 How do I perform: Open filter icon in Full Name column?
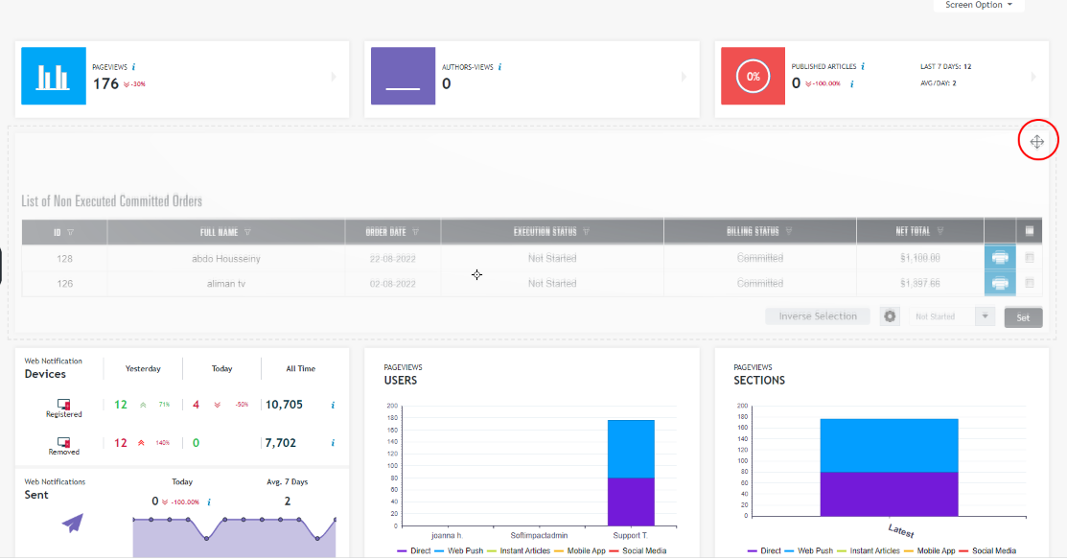[247, 232]
